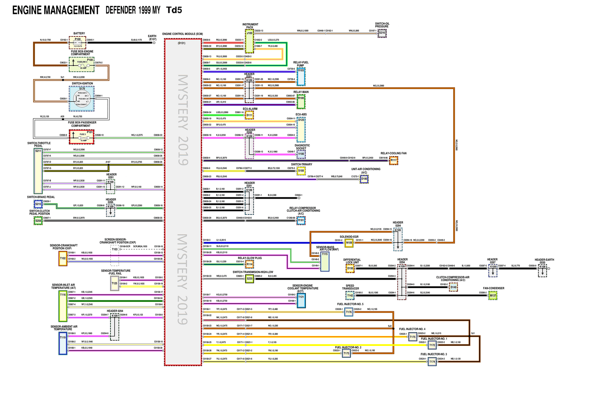589x407 pixels.
Task: Click the 'ENGINE MANAGEMENT' title text
Action: 56,10
